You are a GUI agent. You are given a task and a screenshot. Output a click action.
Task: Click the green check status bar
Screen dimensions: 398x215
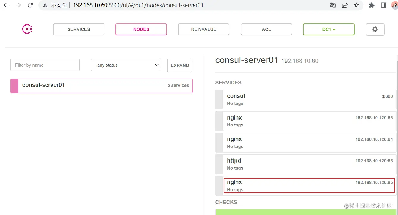click(306, 212)
